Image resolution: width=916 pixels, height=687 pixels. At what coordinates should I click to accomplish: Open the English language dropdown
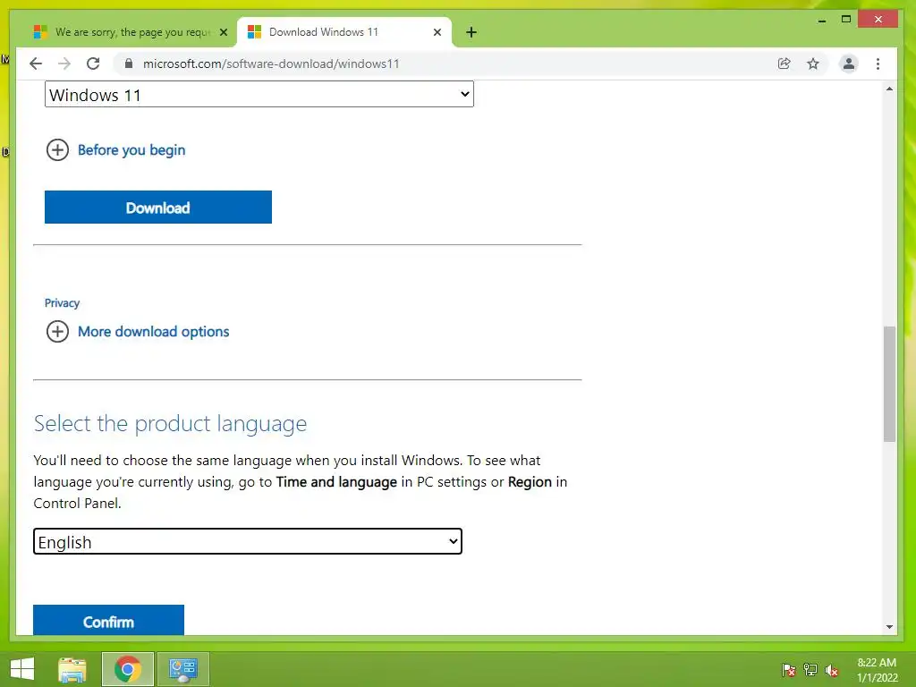pyautogui.click(x=248, y=541)
